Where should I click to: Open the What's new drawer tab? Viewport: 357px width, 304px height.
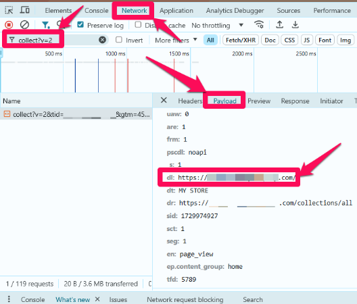(x=72, y=299)
